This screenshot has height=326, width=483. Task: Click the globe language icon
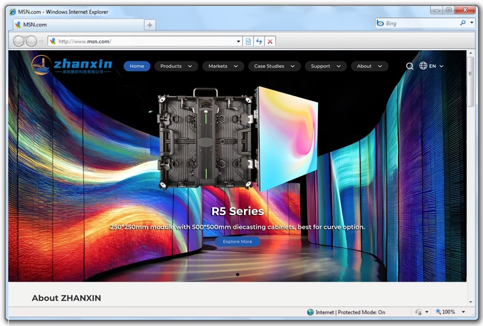pos(423,66)
